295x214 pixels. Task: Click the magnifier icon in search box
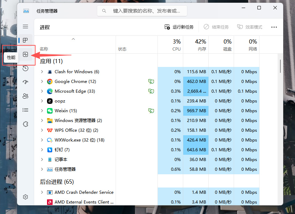point(104,11)
